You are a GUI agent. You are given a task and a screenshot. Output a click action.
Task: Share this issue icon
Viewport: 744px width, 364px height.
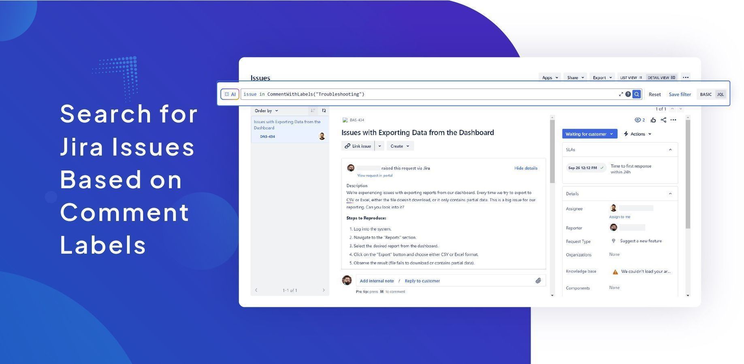point(663,120)
